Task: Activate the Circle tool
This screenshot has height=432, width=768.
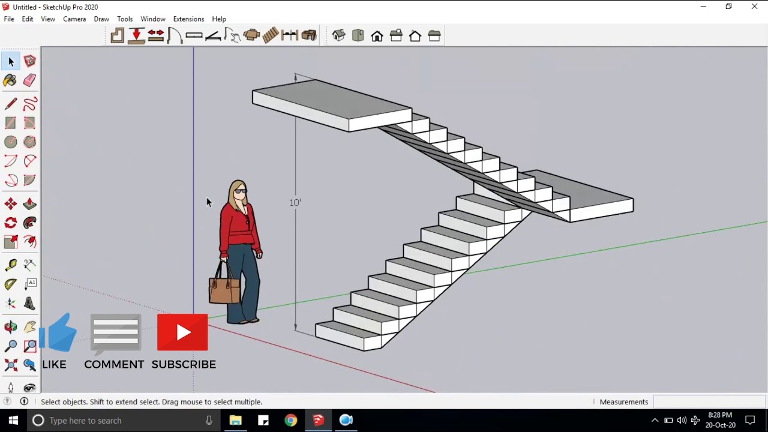Action: click(11, 142)
